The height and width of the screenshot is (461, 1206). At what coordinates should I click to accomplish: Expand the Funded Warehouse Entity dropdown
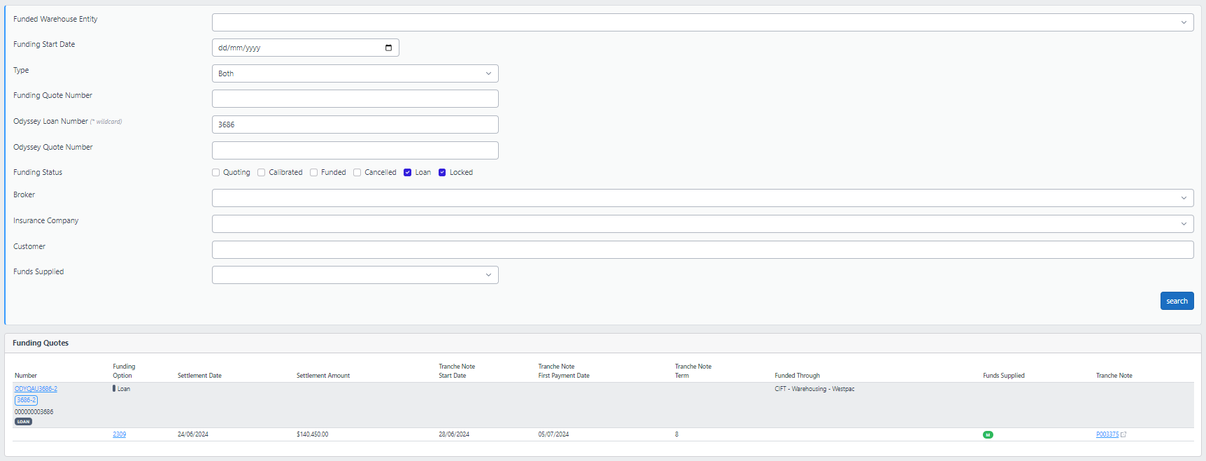pos(702,22)
